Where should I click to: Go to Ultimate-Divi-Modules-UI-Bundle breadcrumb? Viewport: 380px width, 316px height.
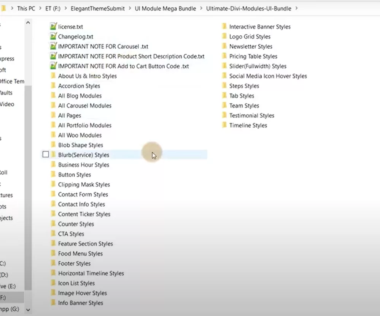point(249,8)
